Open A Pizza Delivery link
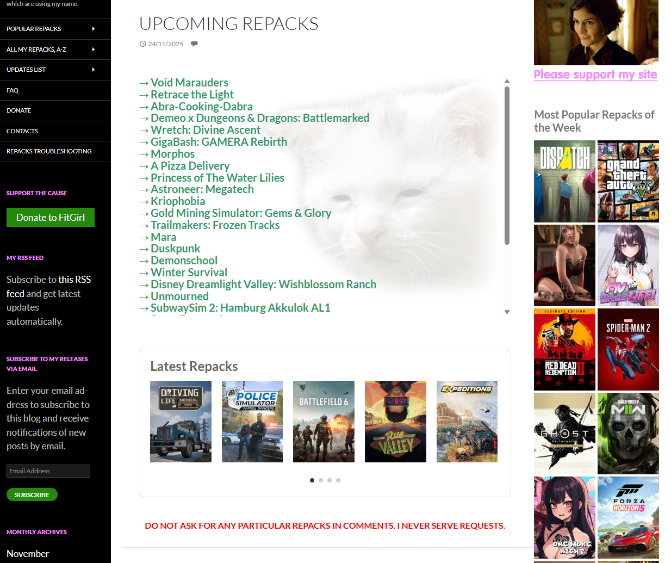 (190, 166)
